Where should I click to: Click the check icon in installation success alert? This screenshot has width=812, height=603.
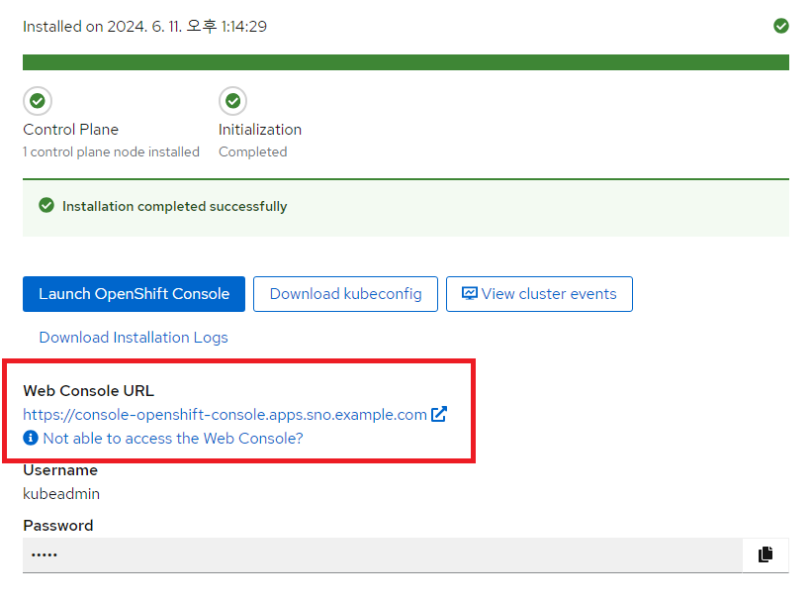[x=46, y=206]
